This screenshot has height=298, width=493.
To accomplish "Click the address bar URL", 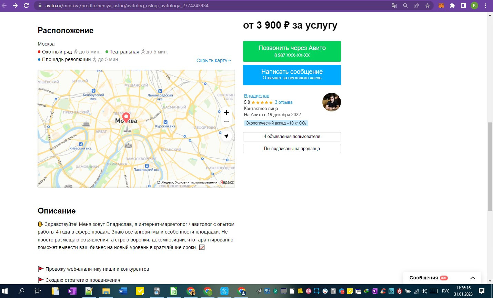I will click(127, 6).
